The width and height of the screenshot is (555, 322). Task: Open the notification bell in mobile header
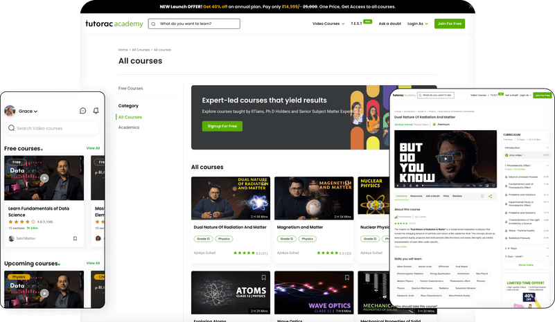tap(96, 111)
